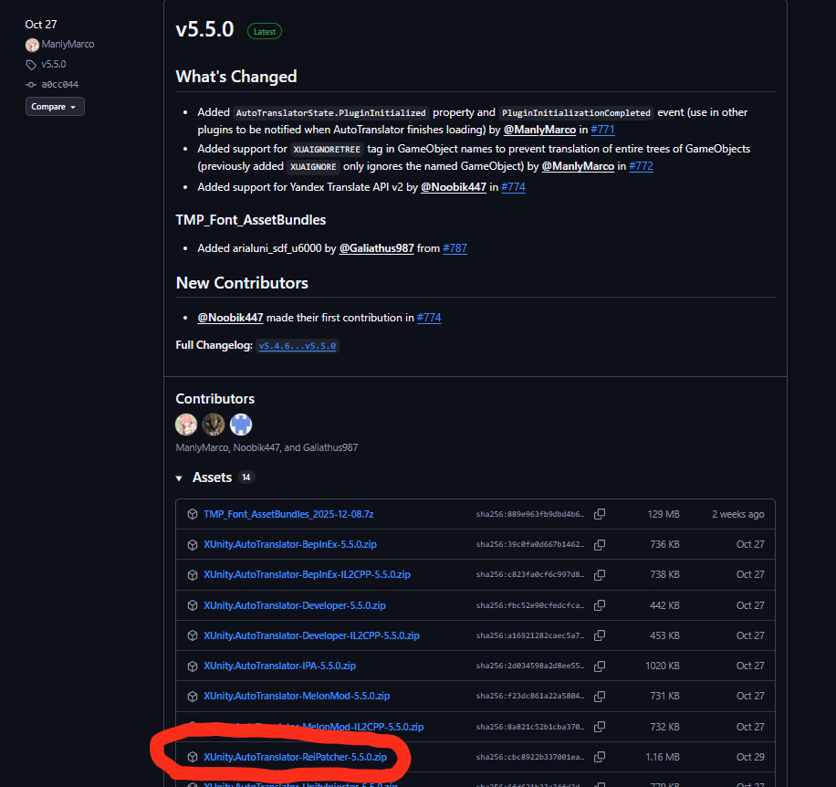Visit @Noobik447 profile under New Contributors
Viewport: 836px width, 787px height.
pos(230,318)
